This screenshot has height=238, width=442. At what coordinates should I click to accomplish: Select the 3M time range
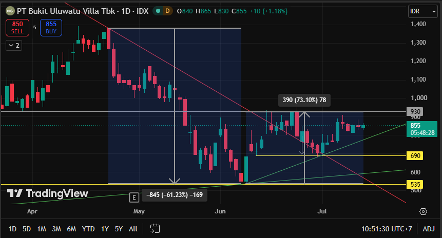56,229
